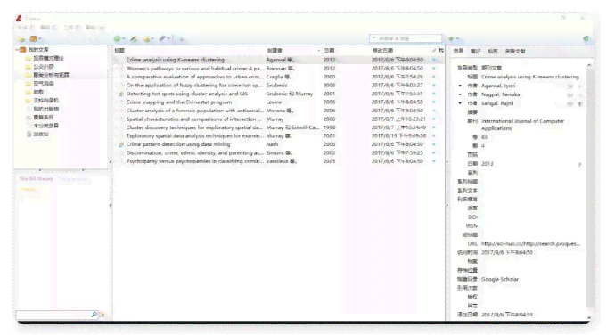The width and height of the screenshot is (607, 336).
Task: Click the Duplicate Items icon in library tree
Action: tap(29, 118)
